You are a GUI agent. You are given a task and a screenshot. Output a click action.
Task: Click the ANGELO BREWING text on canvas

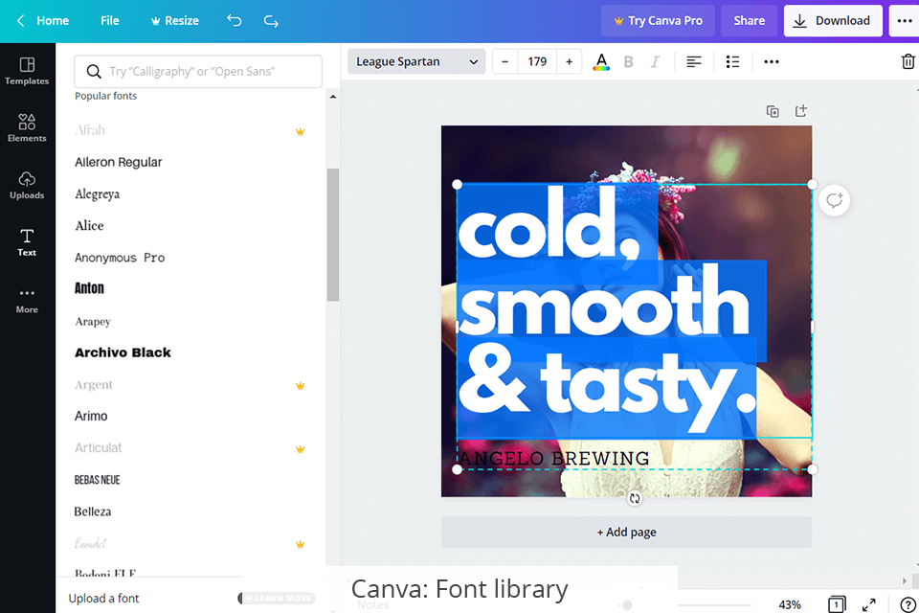[554, 458]
